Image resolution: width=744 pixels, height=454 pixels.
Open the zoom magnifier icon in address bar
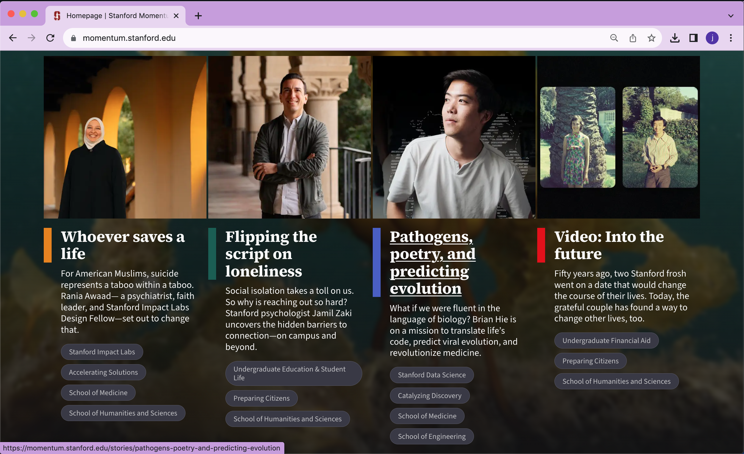tap(614, 38)
